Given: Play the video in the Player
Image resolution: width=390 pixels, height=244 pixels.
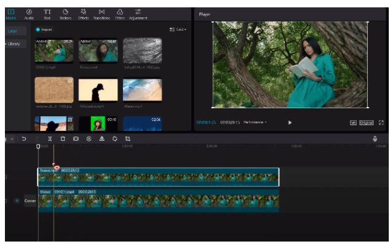Looking at the screenshot, I should click(x=290, y=122).
